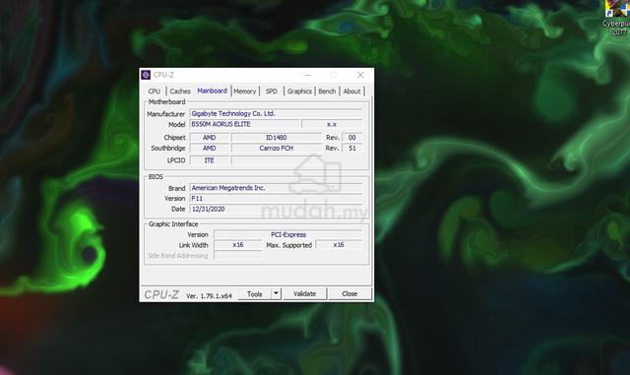Viewport: 630px width, 375px height.
Task: Minimize the CPU-Z window
Action: click(x=307, y=75)
